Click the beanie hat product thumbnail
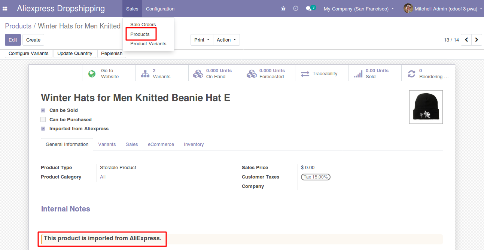This screenshot has width=484, height=250. coord(426,107)
